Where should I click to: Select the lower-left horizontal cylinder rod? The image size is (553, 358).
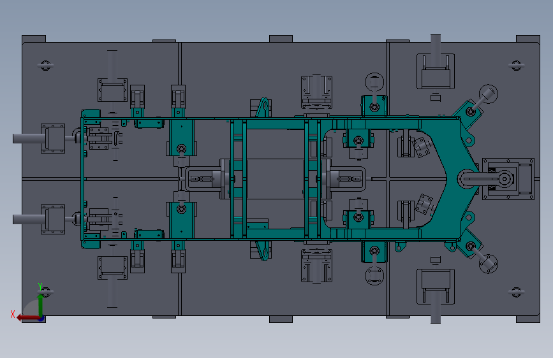click(x=29, y=219)
